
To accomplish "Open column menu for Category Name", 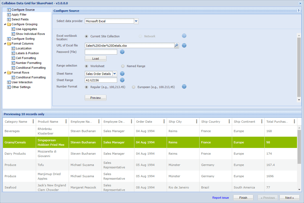I will [x=33, y=121].
